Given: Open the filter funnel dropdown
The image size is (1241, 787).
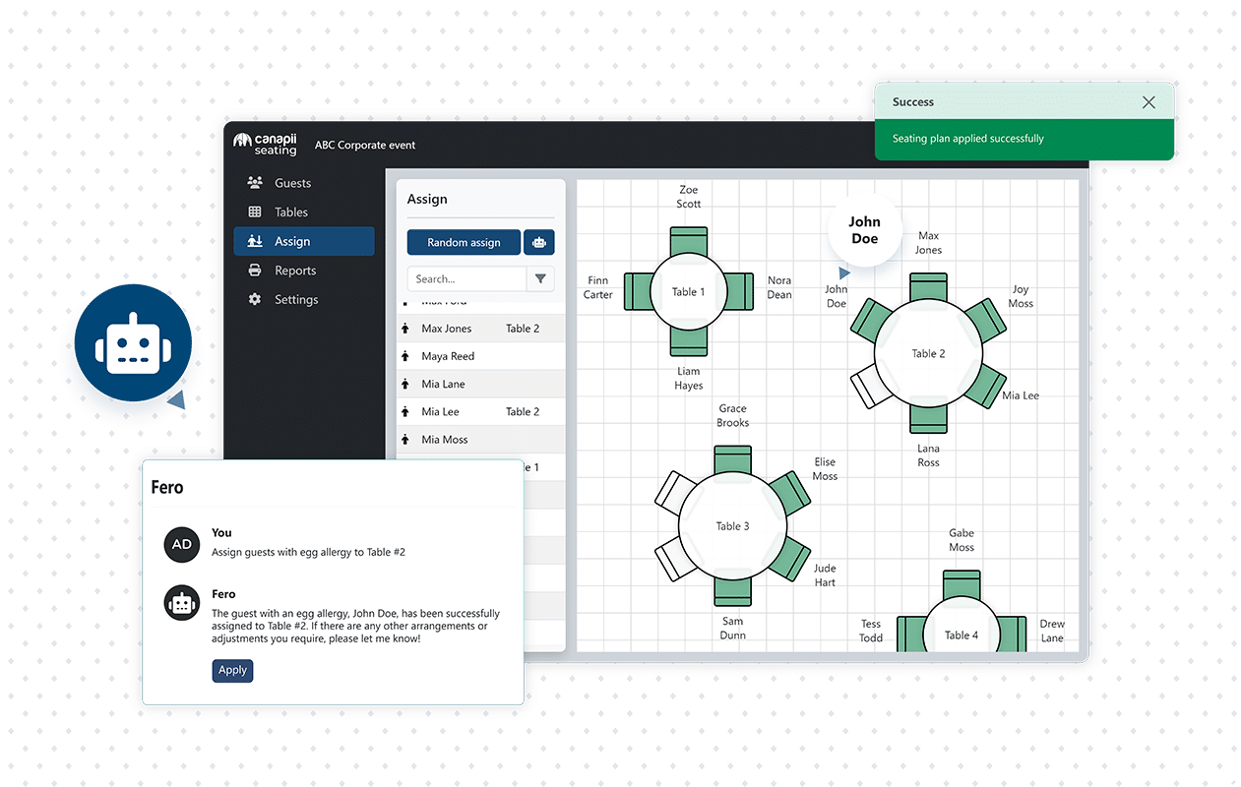Looking at the screenshot, I should pos(540,278).
